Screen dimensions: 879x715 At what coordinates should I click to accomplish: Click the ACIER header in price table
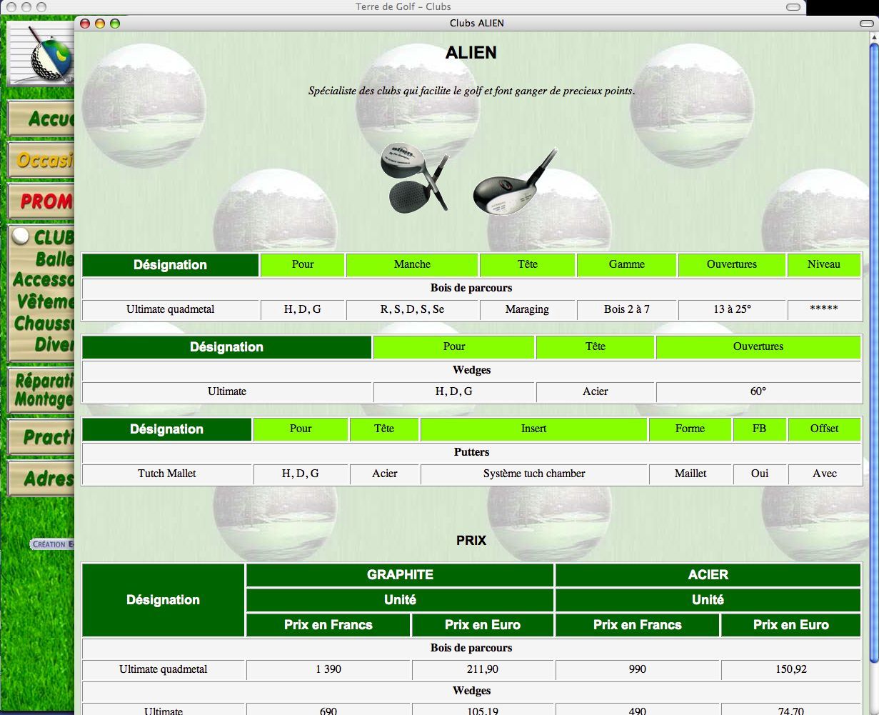point(708,576)
